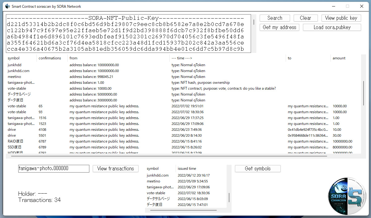Viewport: 371px width, 218px height.
Task: Select the junkhdd row with balance 100000000.00
Action: coord(184,65)
